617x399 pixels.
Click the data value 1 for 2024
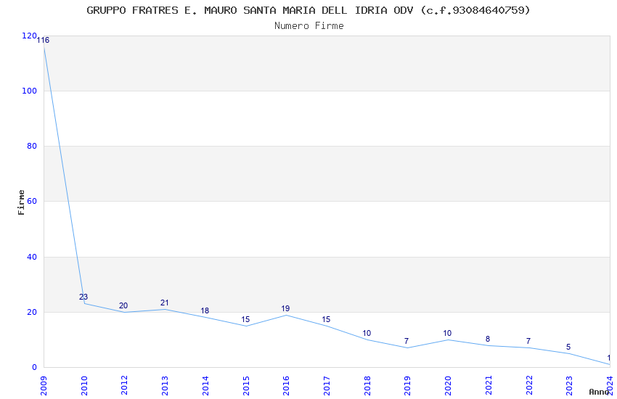[609, 358]
